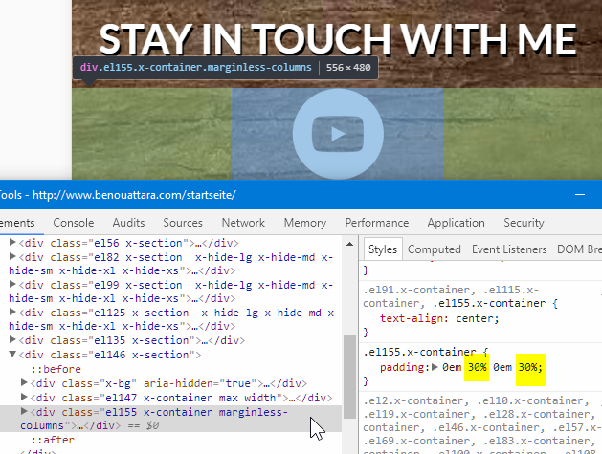
Task: Open the Application tab
Action: click(x=456, y=223)
